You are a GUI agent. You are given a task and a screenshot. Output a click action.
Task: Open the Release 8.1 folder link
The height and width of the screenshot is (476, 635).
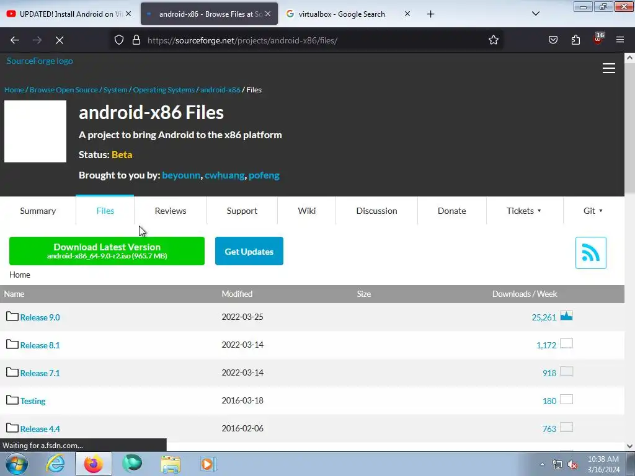click(x=40, y=345)
